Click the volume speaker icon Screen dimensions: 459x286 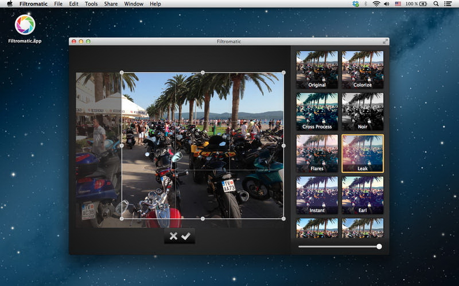point(387,4)
